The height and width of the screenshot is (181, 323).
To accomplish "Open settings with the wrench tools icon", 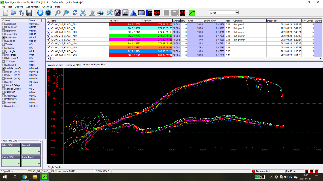I will 110,13.
